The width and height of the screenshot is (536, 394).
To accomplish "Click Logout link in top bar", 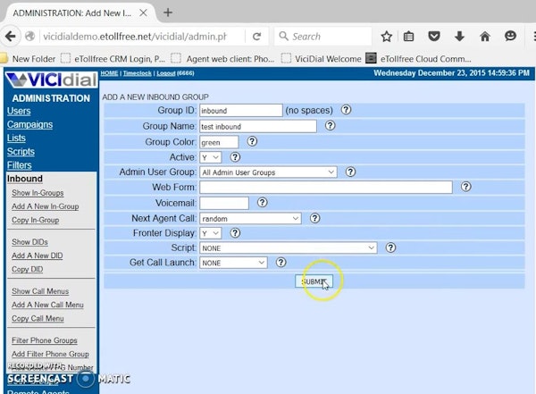I will tap(166, 73).
